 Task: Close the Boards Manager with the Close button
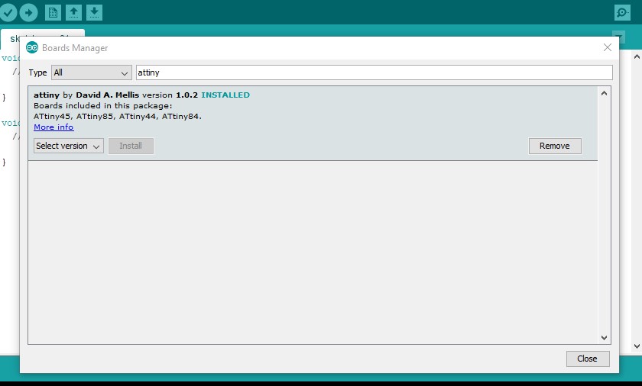[x=588, y=359]
